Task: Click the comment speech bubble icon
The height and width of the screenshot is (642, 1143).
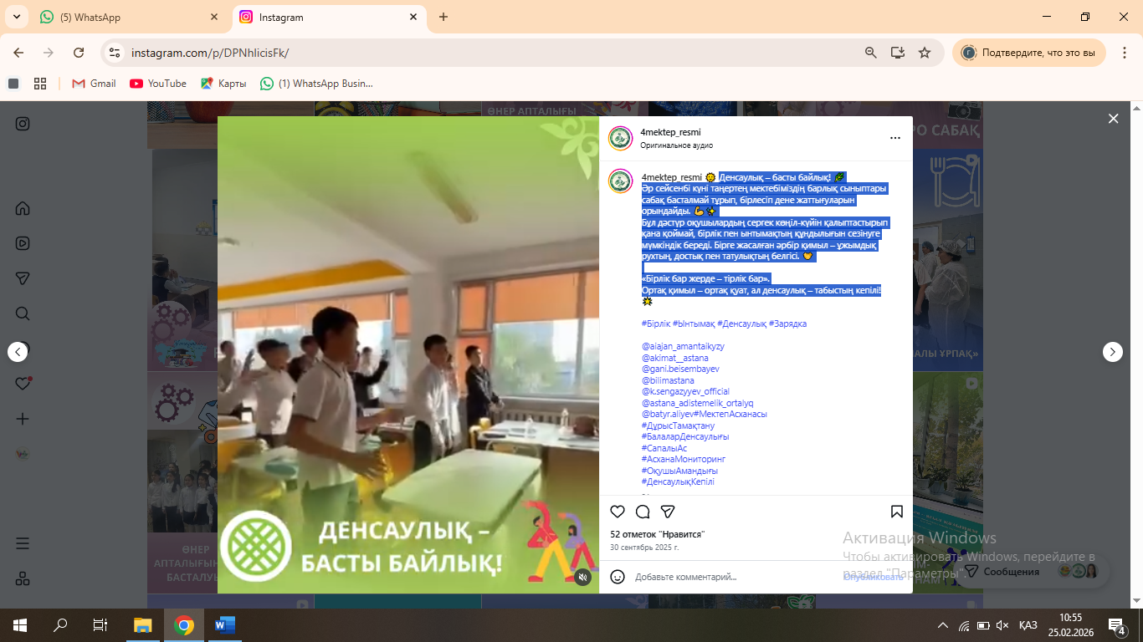Action: [x=643, y=512]
